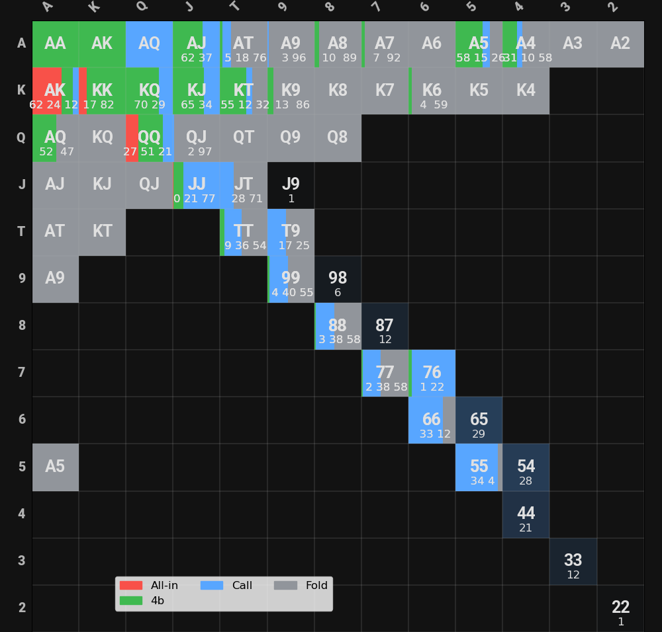This screenshot has width=662, height=632.
Task: Pick the J9 hand cell
Action: click(x=291, y=185)
